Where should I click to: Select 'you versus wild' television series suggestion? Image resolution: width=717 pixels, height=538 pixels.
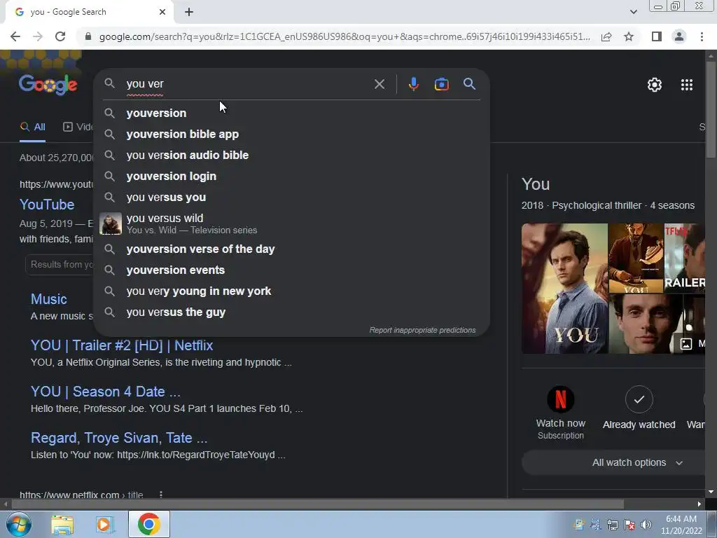291,223
